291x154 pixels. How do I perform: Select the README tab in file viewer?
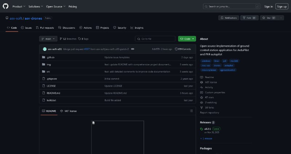[x=49, y=111]
